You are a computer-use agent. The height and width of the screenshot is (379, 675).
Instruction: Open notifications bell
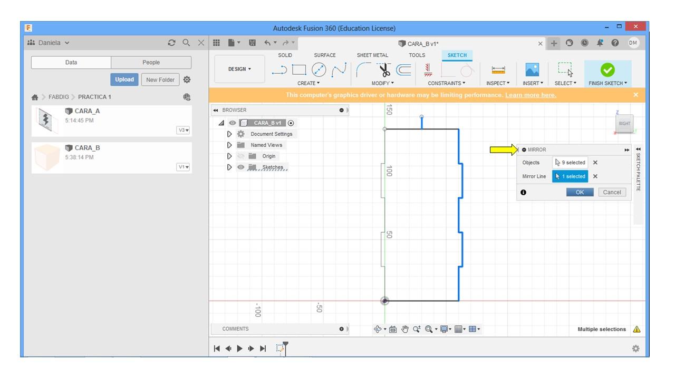[x=600, y=44]
